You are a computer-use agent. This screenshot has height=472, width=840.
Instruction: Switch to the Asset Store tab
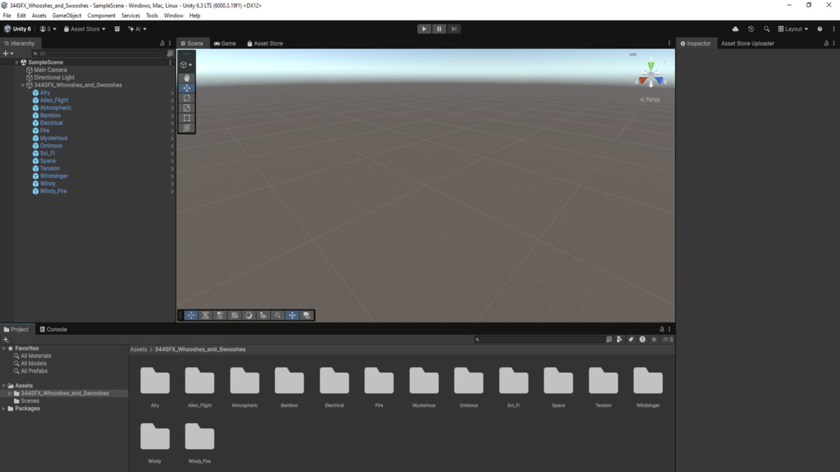coord(264,43)
